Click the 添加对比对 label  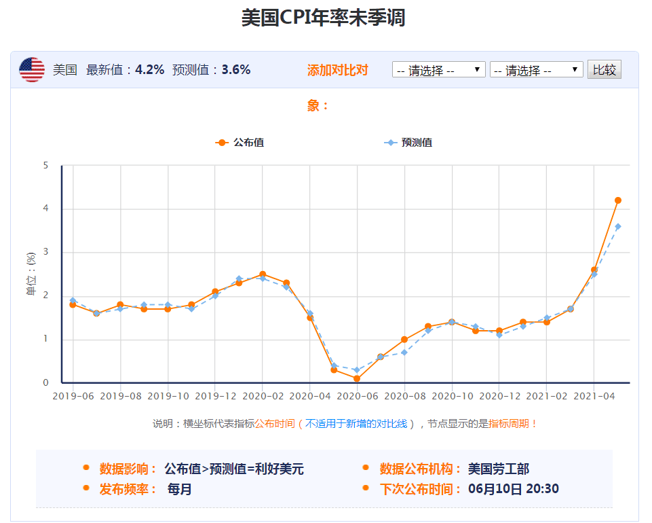(338, 70)
